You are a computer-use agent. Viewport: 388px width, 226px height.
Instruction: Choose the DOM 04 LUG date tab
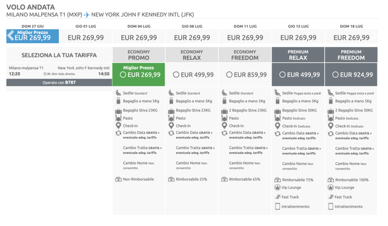[139, 34]
